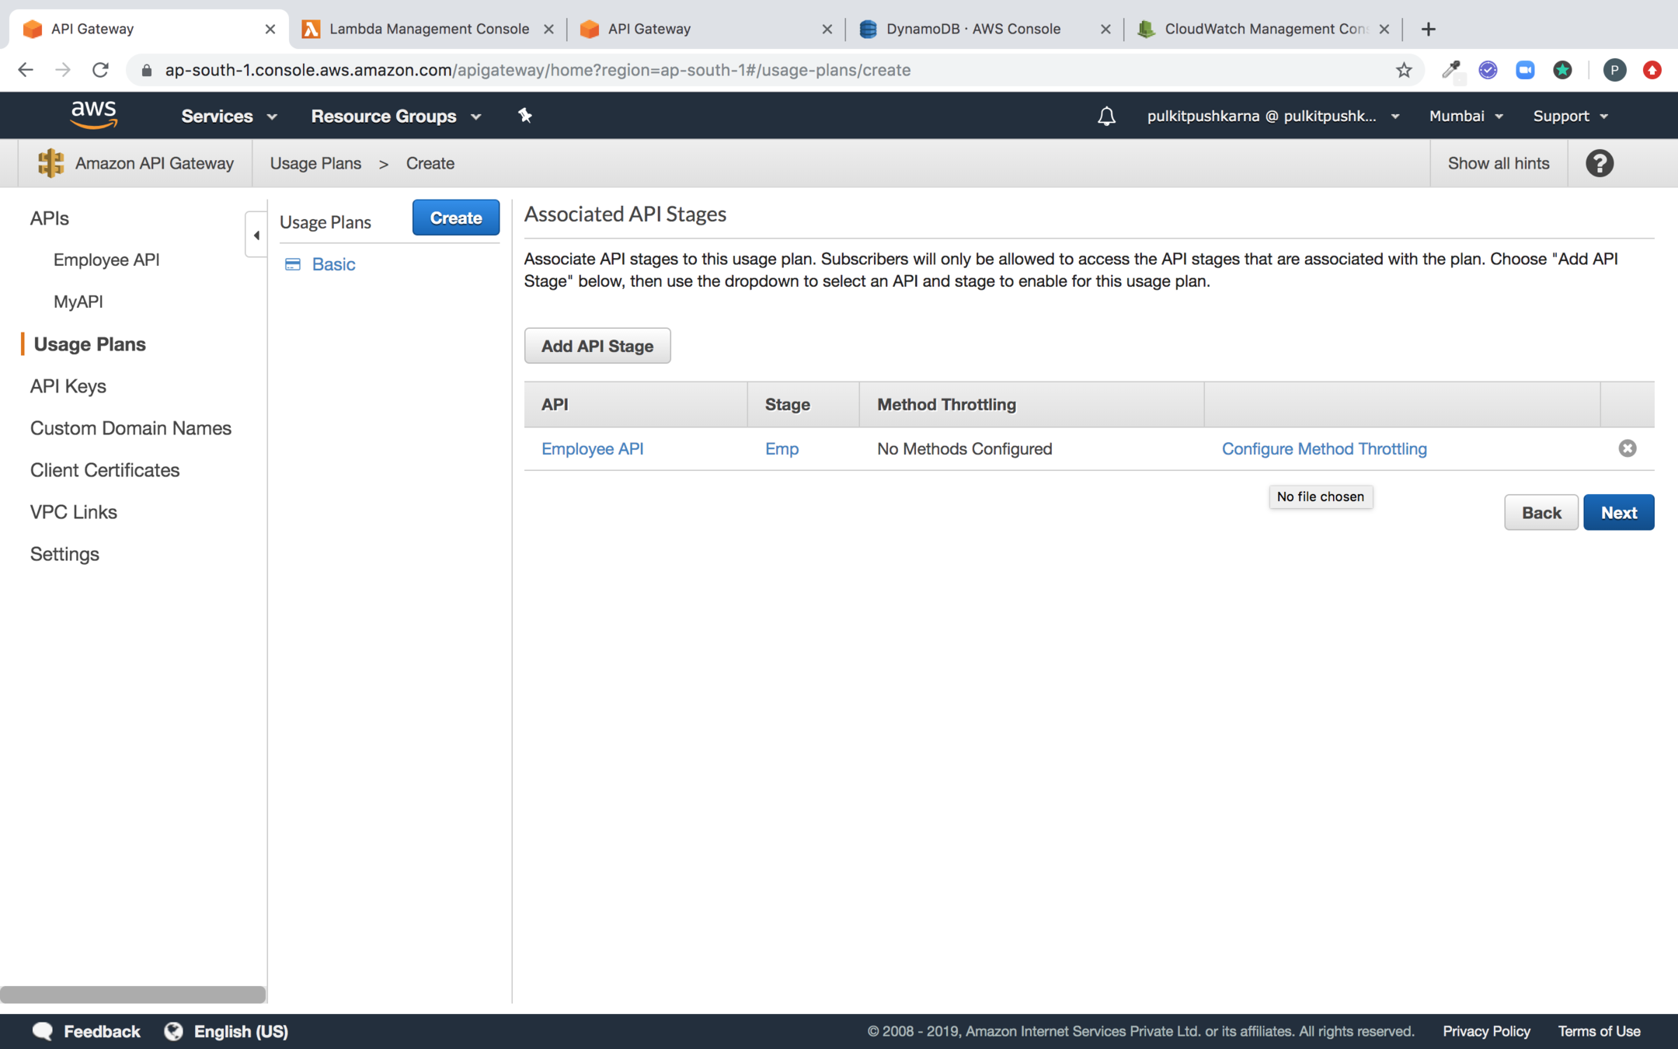The height and width of the screenshot is (1049, 1678).
Task: Remove the Employee API stage row
Action: [1627, 448]
